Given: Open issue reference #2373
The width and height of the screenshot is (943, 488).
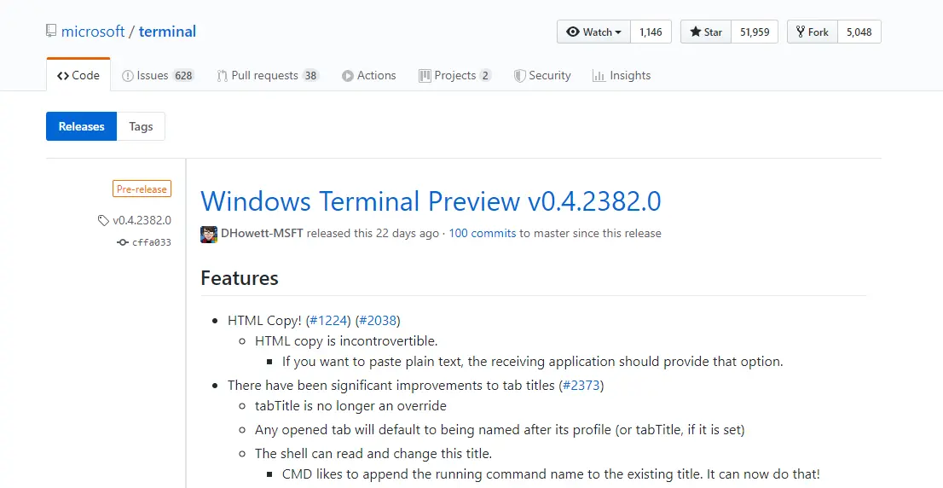Looking at the screenshot, I should point(581,385).
